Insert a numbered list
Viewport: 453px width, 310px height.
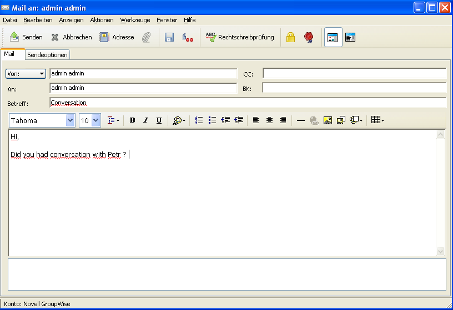point(199,120)
